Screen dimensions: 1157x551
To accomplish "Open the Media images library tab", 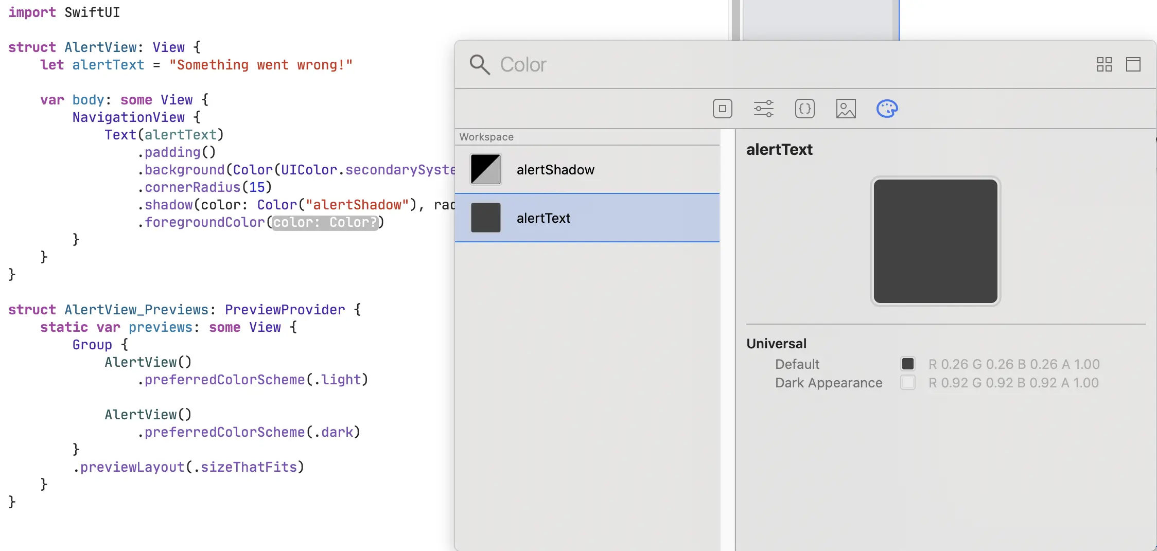I will click(x=846, y=109).
